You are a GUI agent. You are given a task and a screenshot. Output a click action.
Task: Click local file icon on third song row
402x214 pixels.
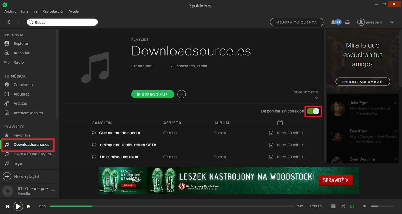pyautogui.click(x=271, y=157)
